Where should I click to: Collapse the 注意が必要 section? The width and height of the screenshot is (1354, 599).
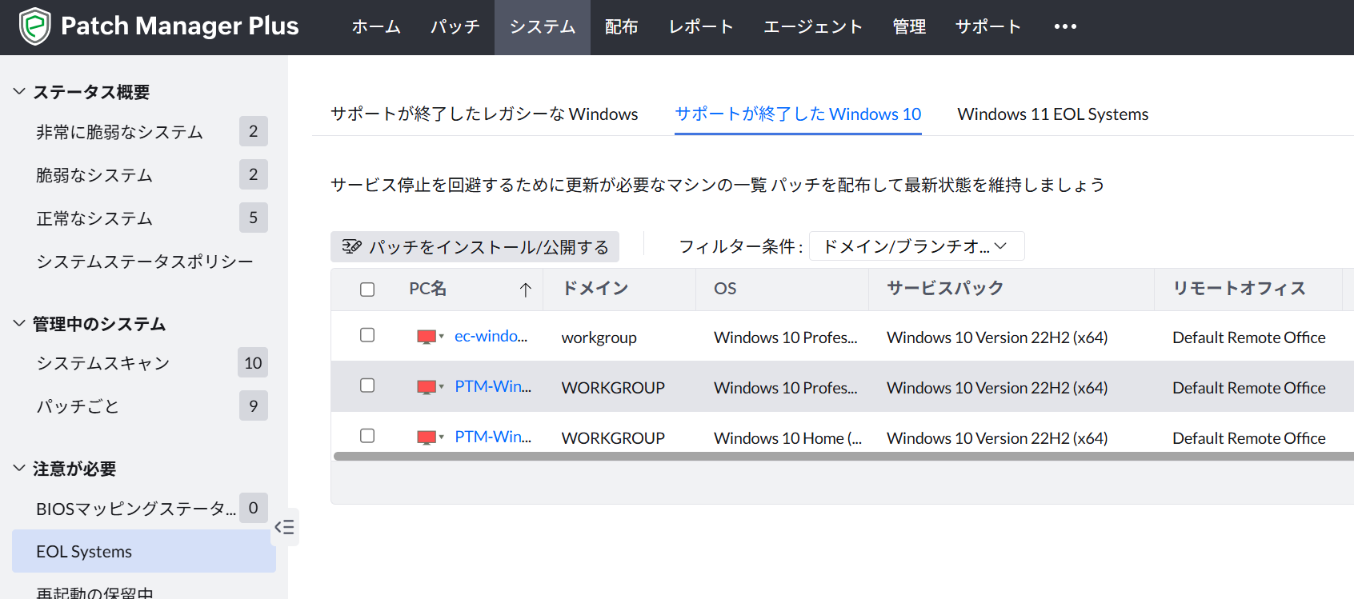pos(19,469)
